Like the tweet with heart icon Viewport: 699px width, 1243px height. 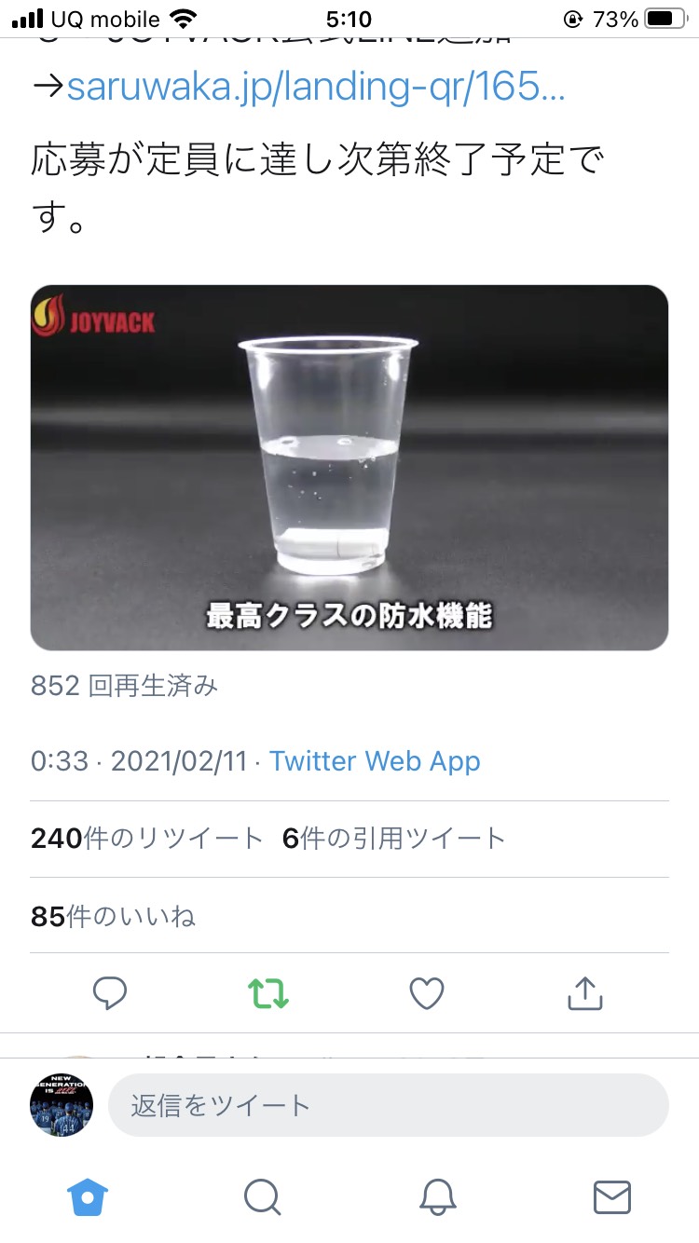427,993
